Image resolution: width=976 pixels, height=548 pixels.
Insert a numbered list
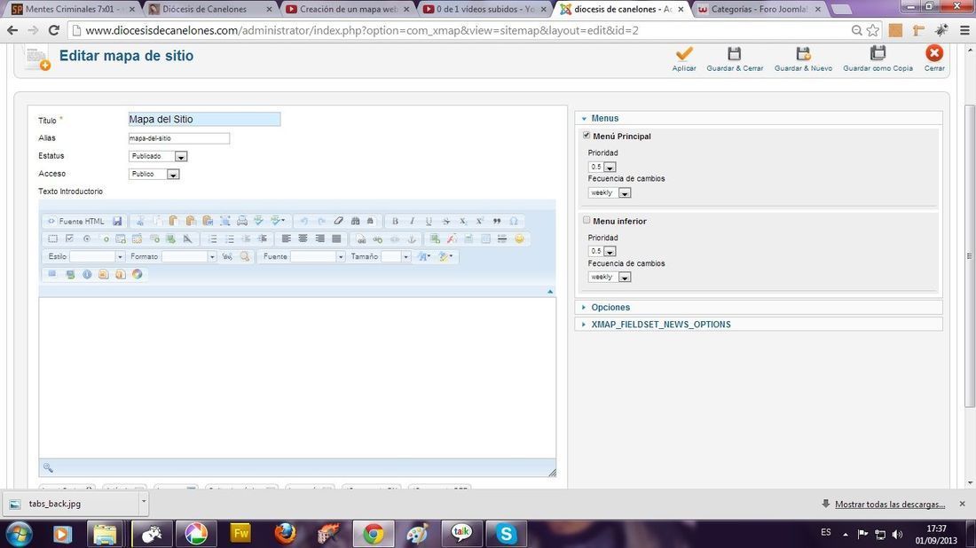(x=212, y=239)
